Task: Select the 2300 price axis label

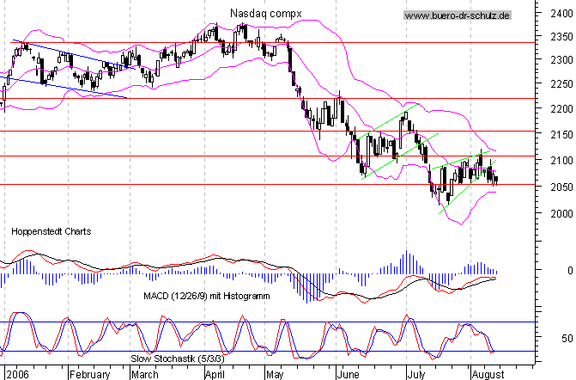Action: click(x=561, y=59)
